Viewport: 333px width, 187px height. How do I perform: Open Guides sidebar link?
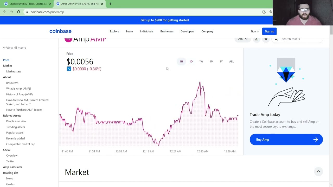click(10, 184)
